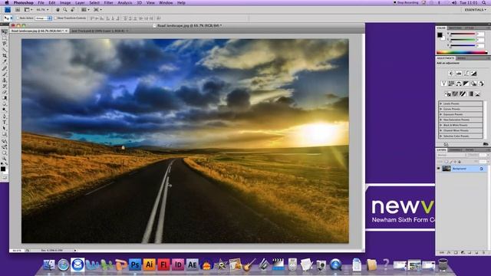The width and height of the screenshot is (491, 276).
Task: Add a Channel Mixer adjustment
Action: pyautogui.click(x=481, y=84)
